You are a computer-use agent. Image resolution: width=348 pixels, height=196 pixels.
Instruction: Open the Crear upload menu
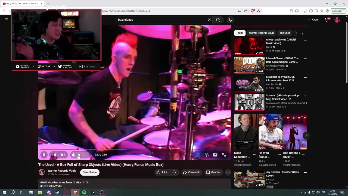click(x=313, y=20)
